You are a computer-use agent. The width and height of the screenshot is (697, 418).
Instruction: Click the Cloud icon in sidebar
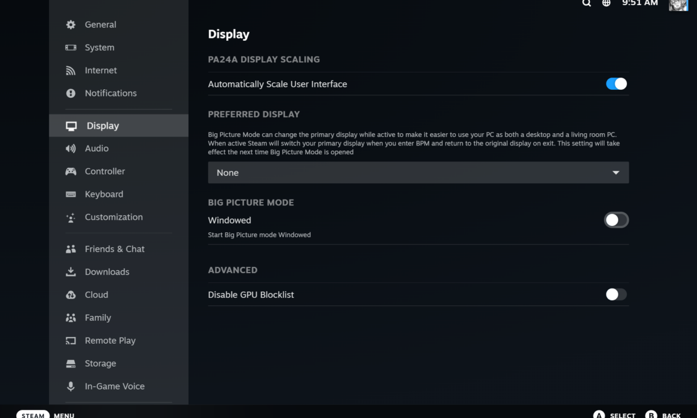click(x=71, y=295)
